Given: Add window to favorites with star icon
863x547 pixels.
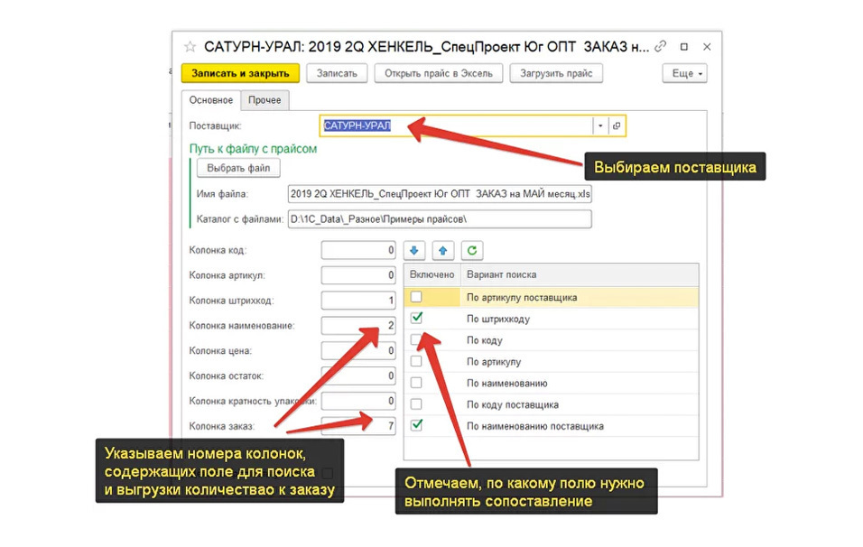Looking at the screenshot, I should click(x=190, y=47).
